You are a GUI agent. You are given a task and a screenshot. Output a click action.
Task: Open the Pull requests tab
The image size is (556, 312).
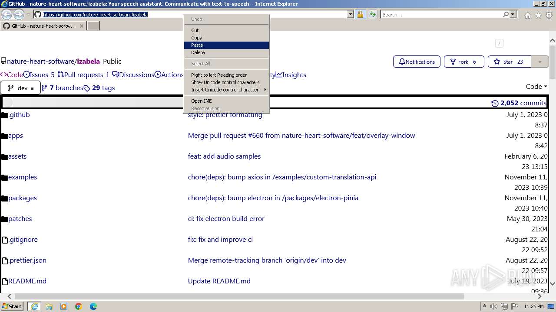pos(84,75)
